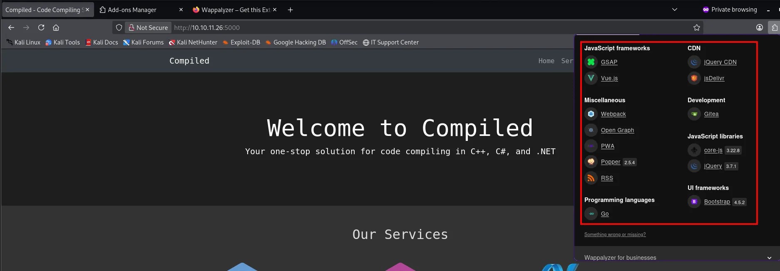Click the forward navigation arrow
Image resolution: width=780 pixels, height=271 pixels.
(x=26, y=27)
